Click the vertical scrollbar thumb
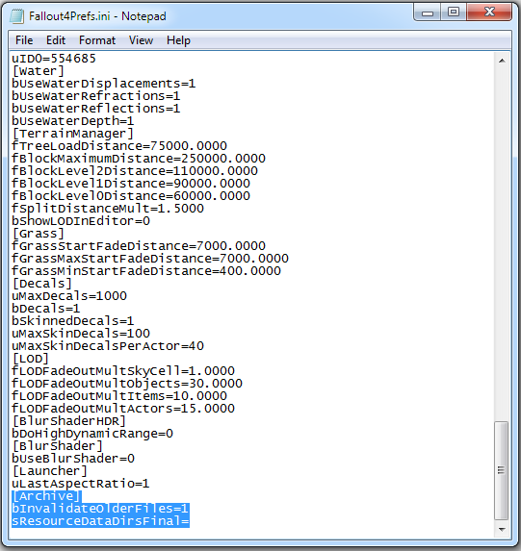Viewport: 521px width, 551px height. [502, 470]
